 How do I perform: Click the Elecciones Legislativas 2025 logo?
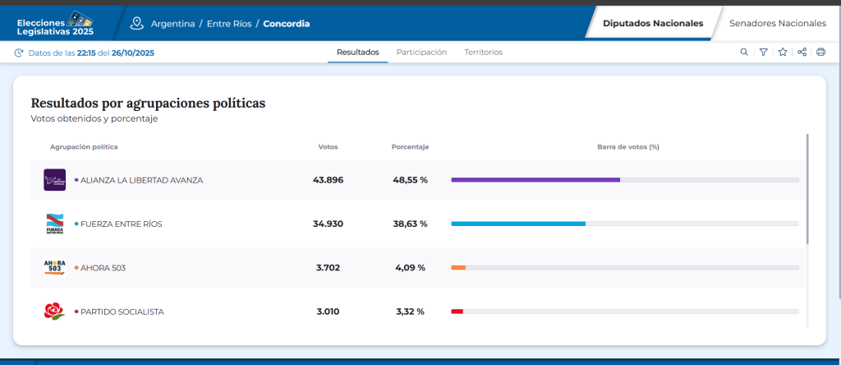(x=56, y=23)
